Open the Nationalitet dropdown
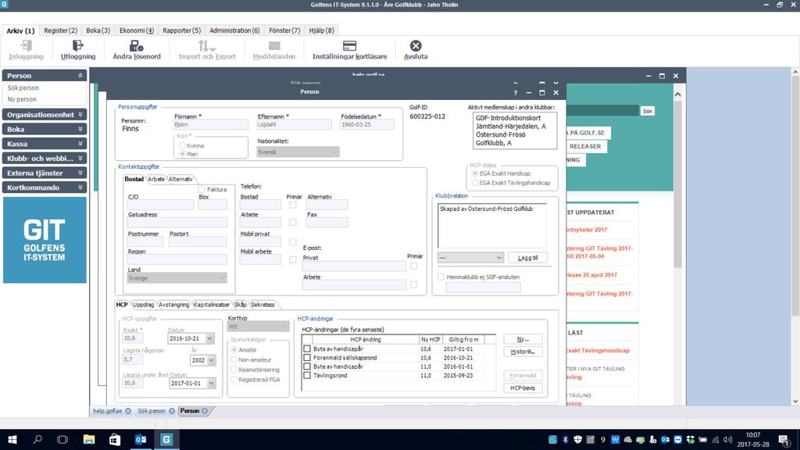The image size is (800, 450). (x=298, y=152)
